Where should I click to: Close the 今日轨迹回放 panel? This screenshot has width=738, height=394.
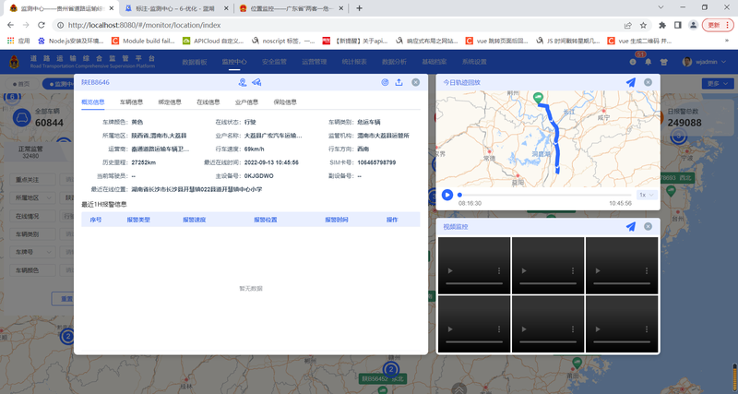pyautogui.click(x=649, y=82)
